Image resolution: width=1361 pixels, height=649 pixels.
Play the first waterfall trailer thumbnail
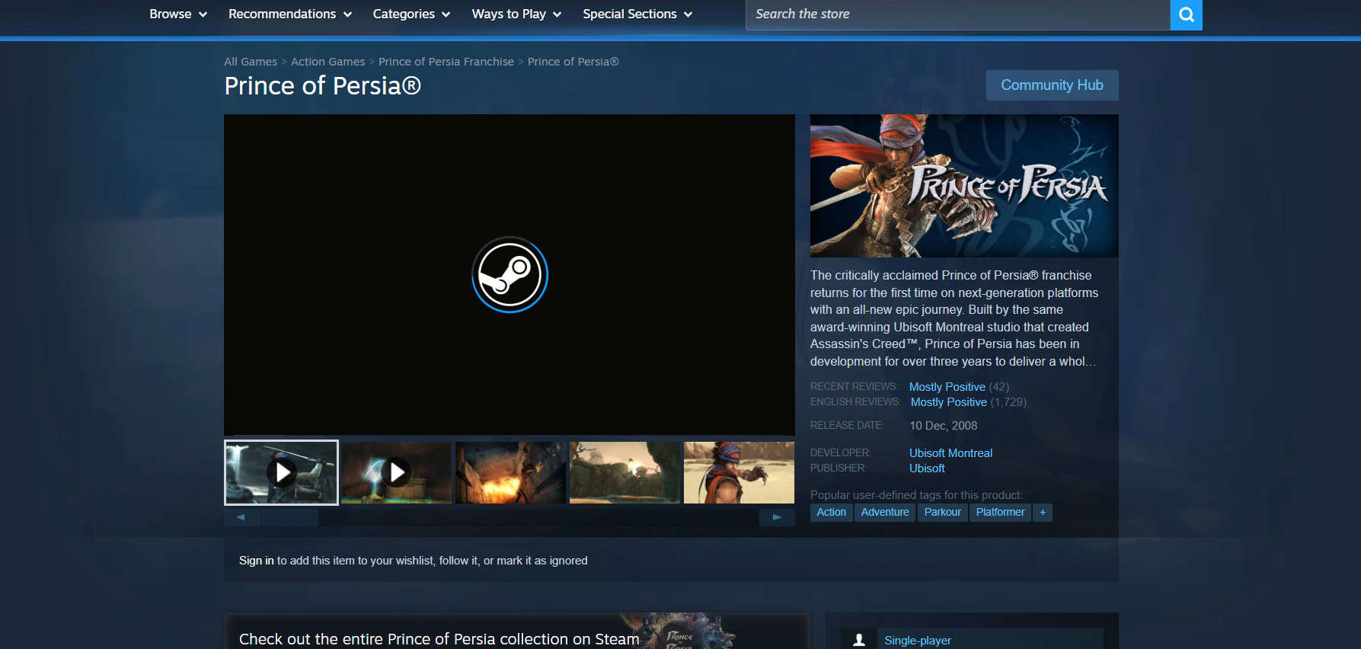pos(281,472)
